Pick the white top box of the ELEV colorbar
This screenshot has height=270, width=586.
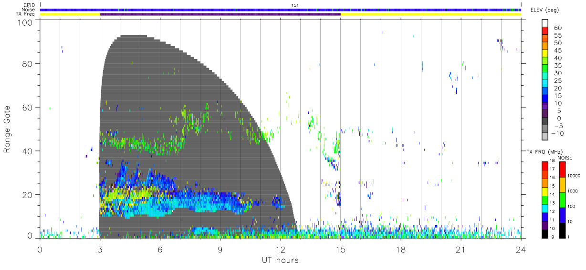[x=544, y=23]
